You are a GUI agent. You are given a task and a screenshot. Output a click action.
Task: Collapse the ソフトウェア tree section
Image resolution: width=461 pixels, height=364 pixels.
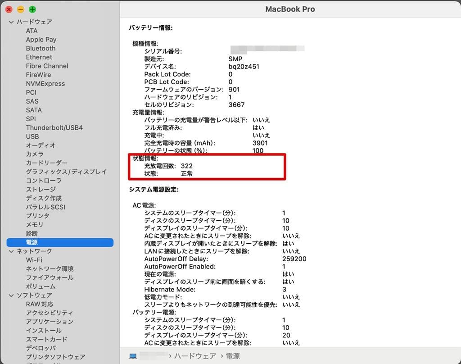point(12,295)
